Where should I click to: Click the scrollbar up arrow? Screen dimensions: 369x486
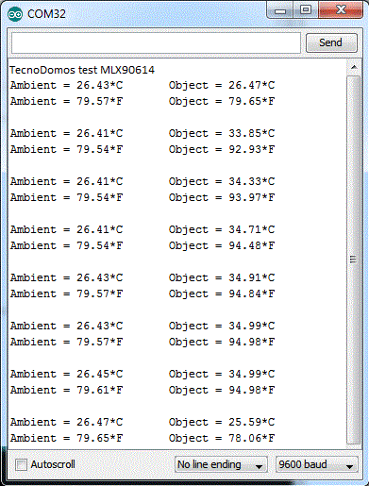click(x=354, y=67)
